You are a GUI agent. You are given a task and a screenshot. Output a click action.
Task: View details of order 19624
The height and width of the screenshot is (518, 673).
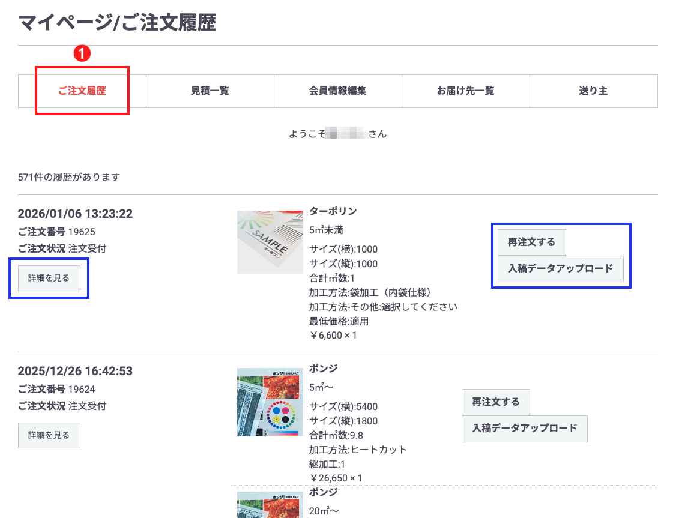click(x=49, y=435)
